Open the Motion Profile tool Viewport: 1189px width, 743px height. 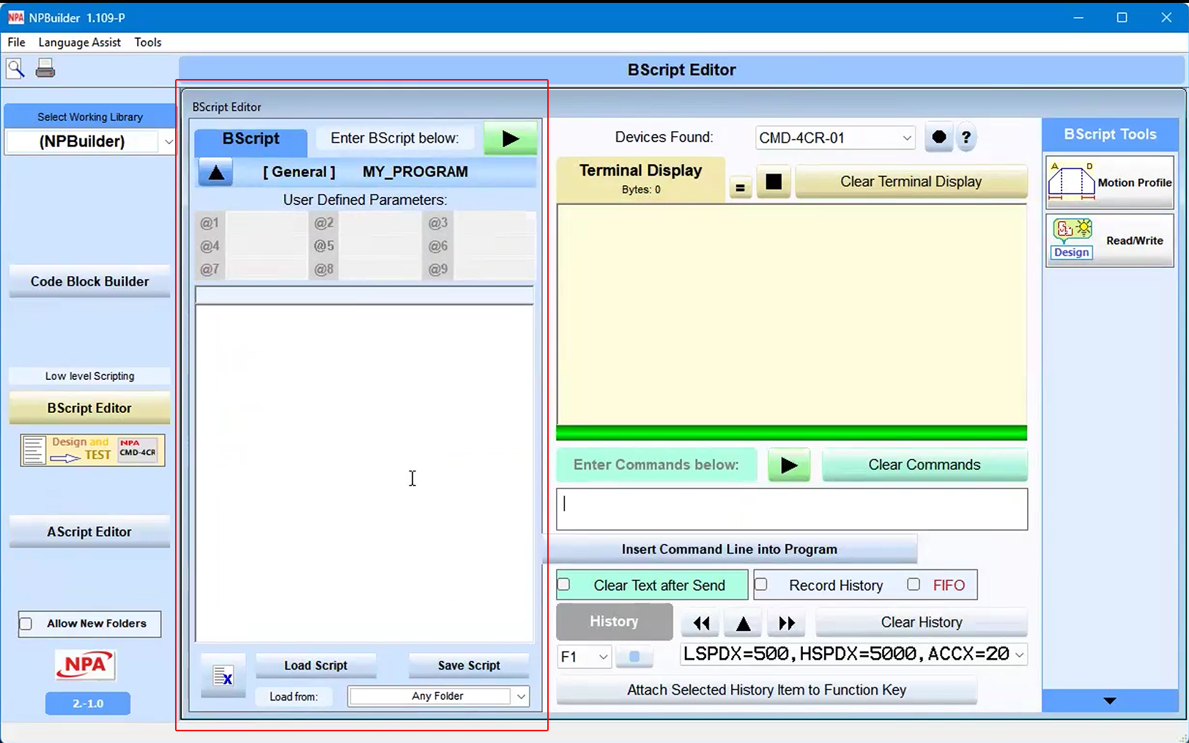tap(1109, 182)
